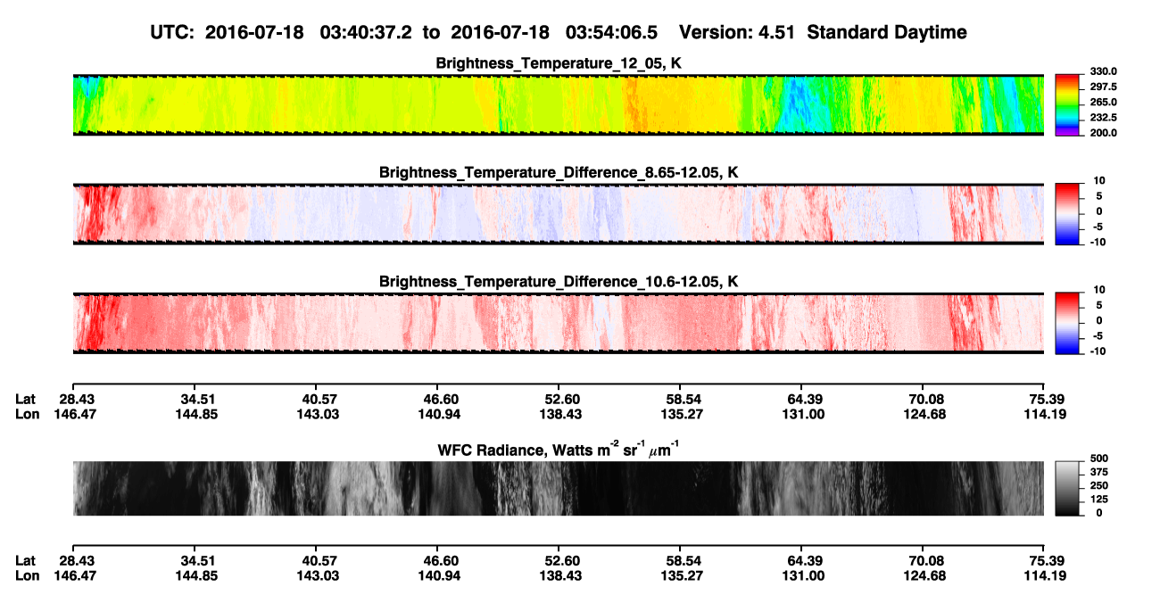Click latitude 75.39 below the 10.6-12.05 panel

click(x=1046, y=399)
